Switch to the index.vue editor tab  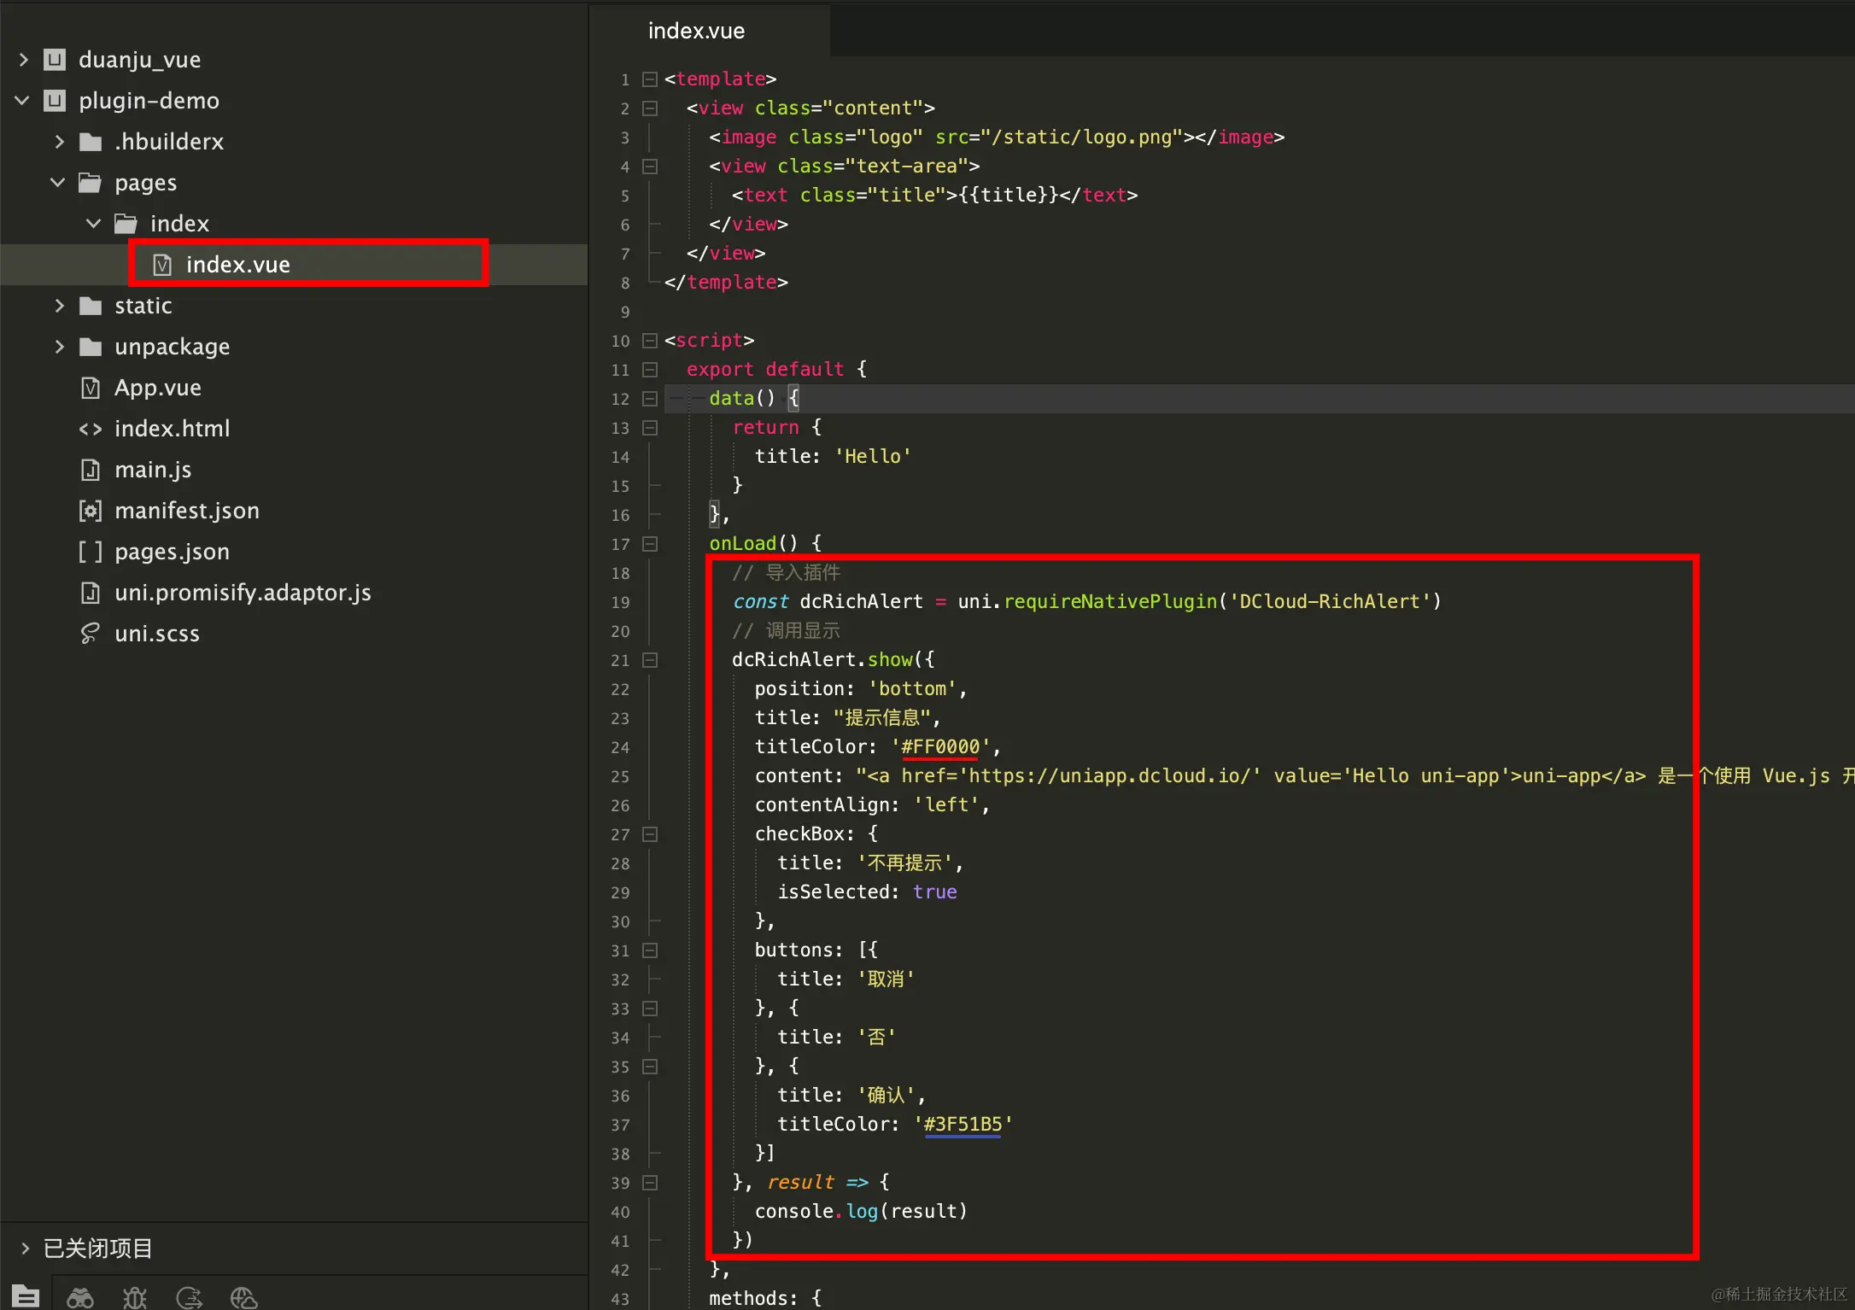696,31
